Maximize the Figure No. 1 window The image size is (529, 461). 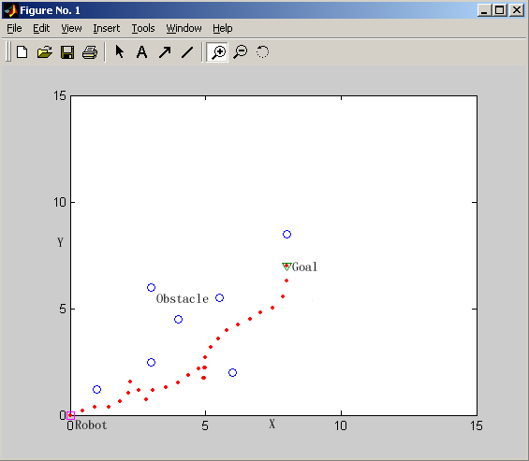500,10
